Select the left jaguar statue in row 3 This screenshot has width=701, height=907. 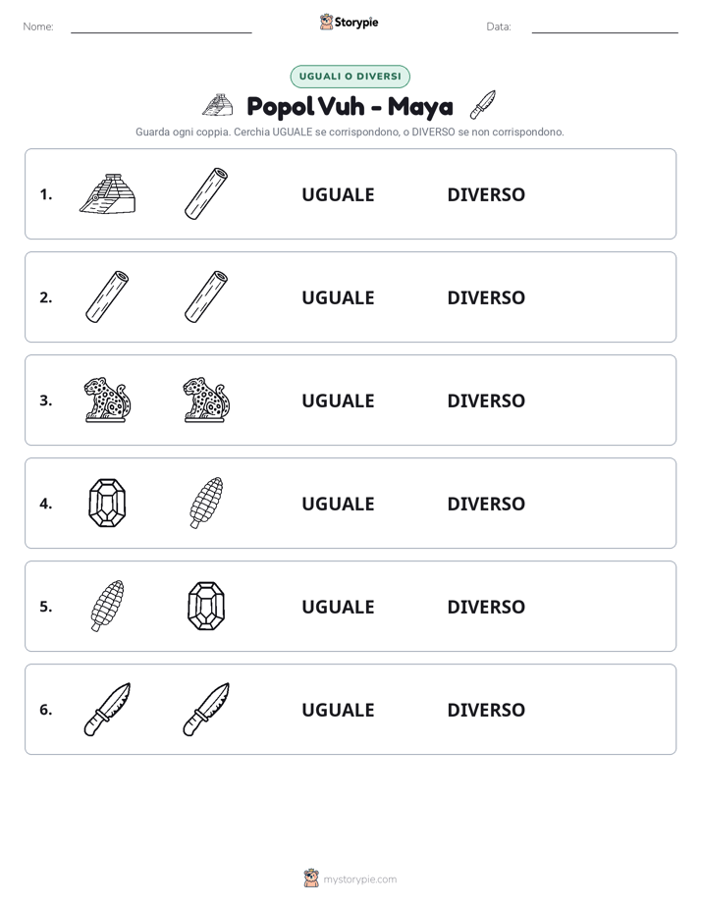click(108, 400)
